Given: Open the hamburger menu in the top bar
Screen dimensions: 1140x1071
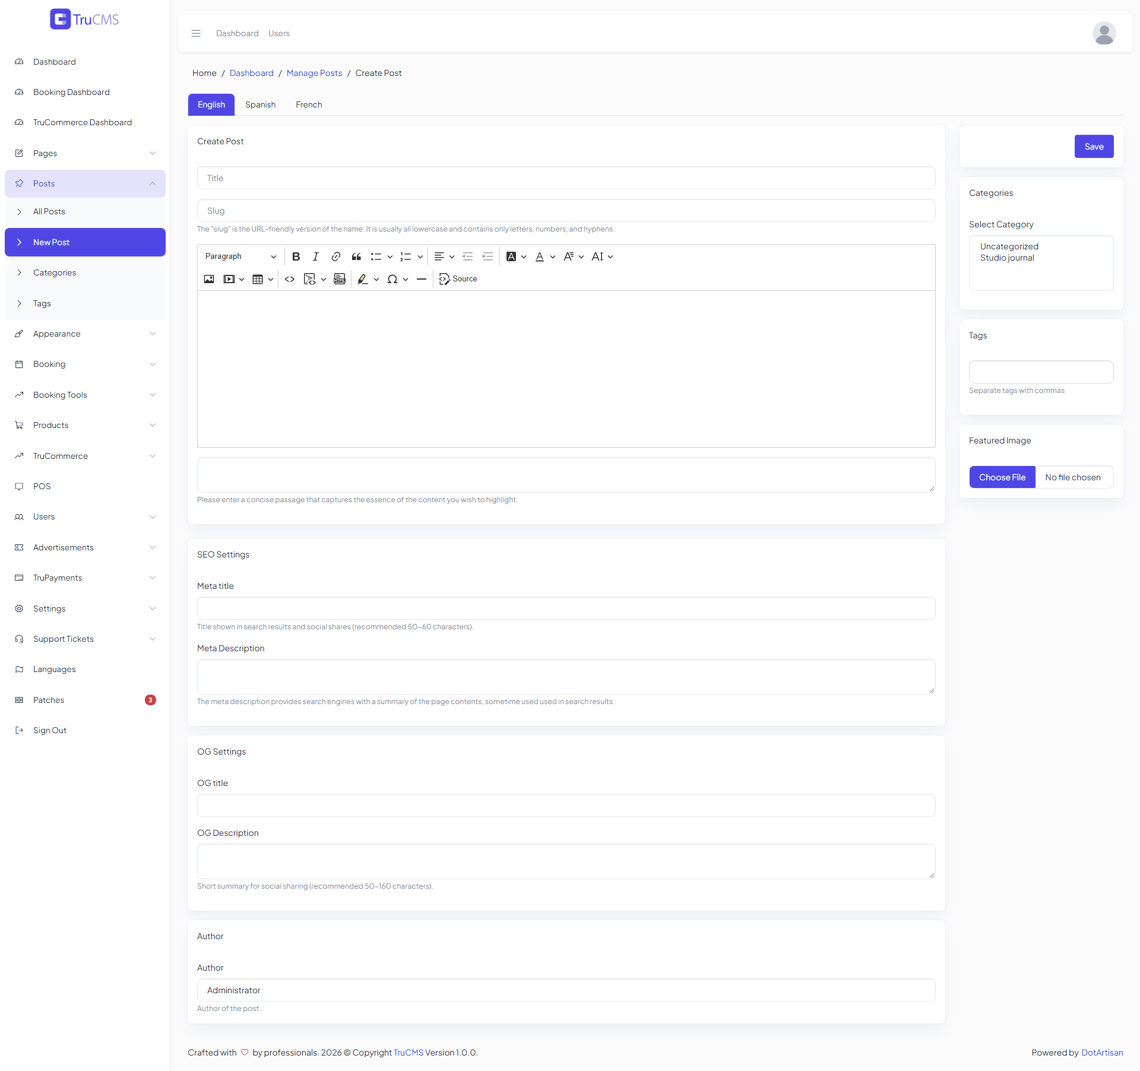Looking at the screenshot, I should [x=196, y=33].
